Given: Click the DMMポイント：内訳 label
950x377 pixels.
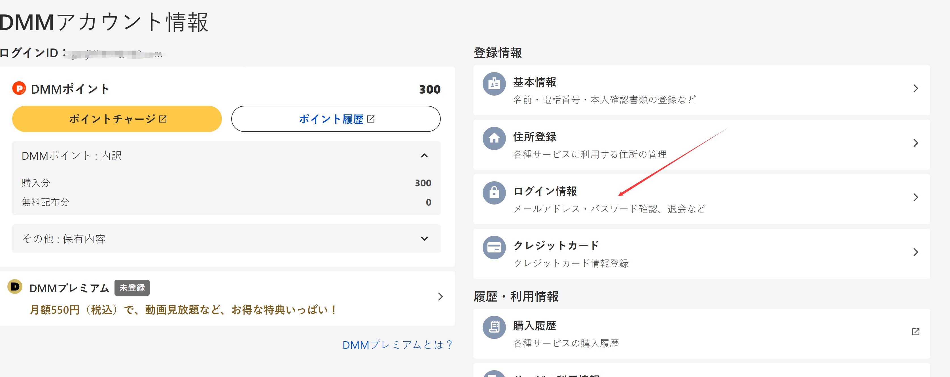Looking at the screenshot, I should coord(71,156).
